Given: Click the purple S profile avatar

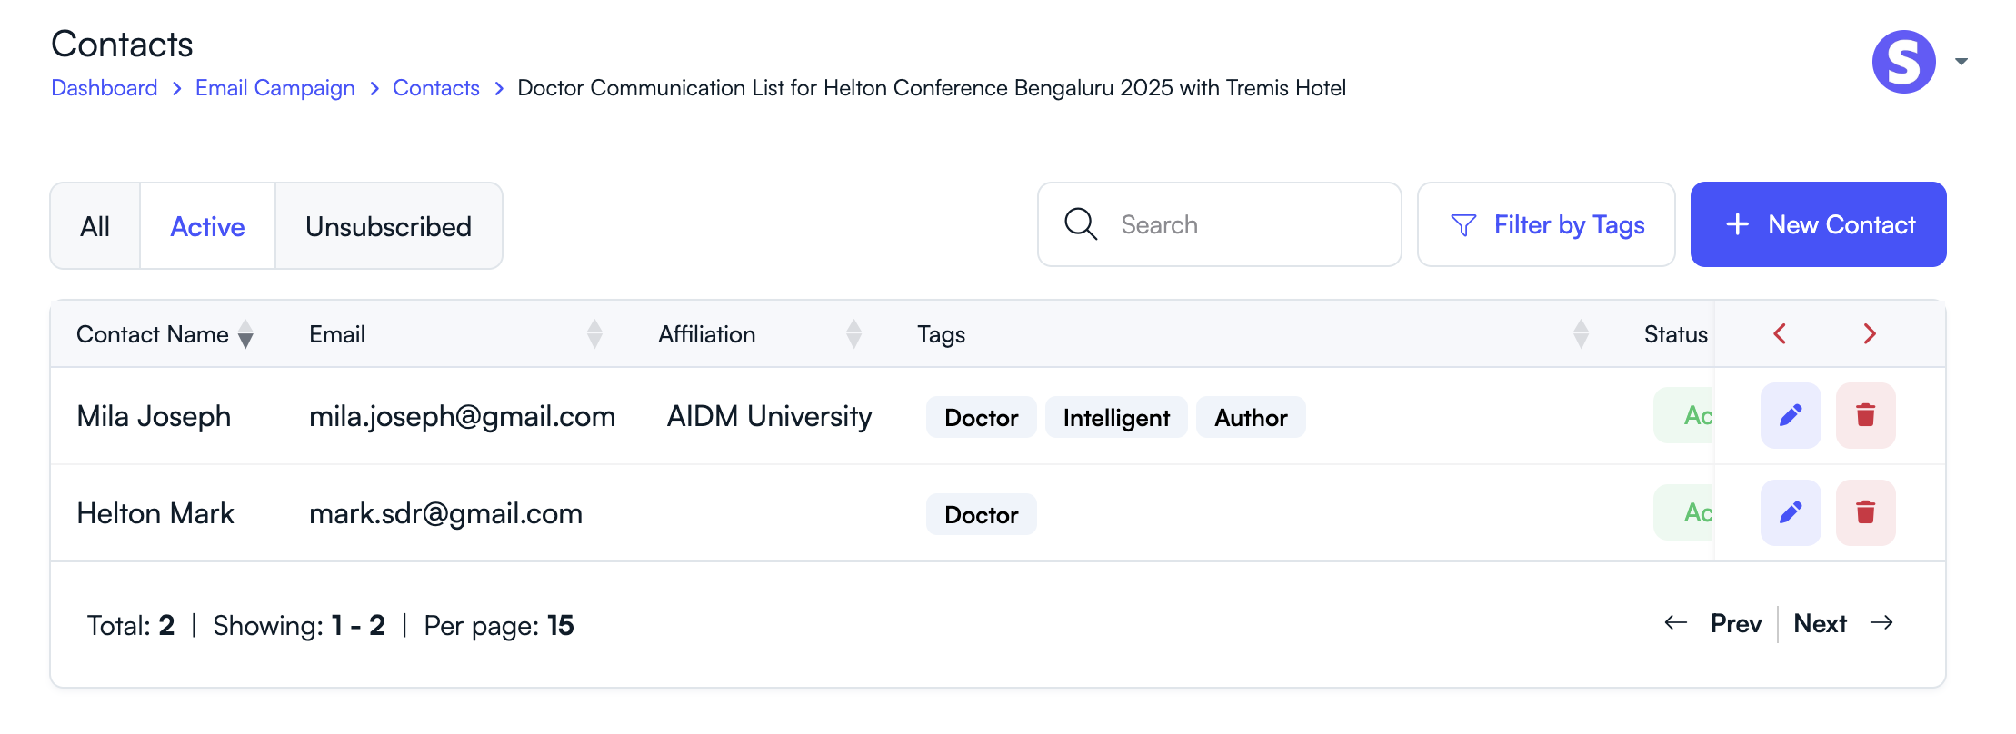Looking at the screenshot, I should tap(1903, 62).
